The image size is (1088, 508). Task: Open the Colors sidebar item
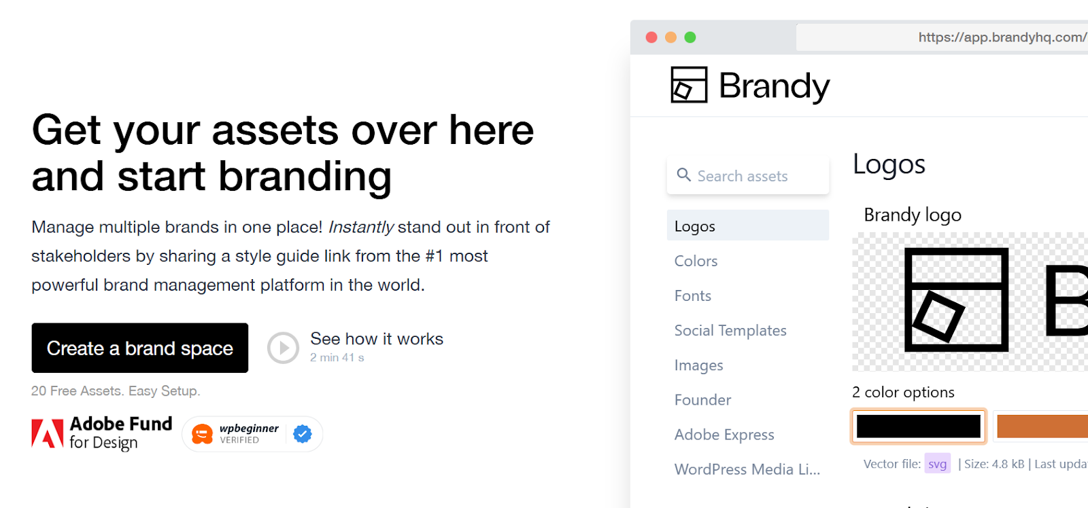click(x=696, y=261)
